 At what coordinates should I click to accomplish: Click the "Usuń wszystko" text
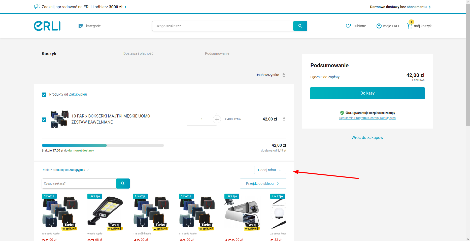click(267, 75)
